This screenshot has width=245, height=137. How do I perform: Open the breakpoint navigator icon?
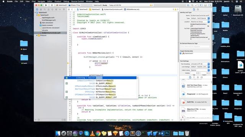[60, 10]
